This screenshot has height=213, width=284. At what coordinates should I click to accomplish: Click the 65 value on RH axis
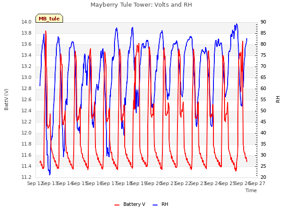click(x=263, y=78)
